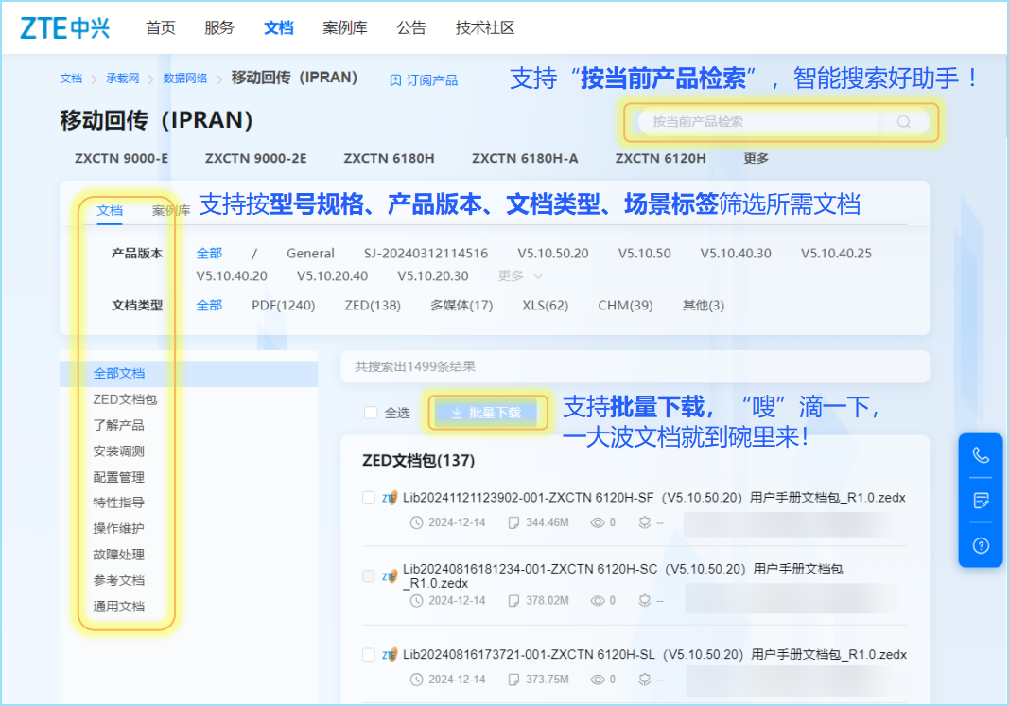Click ZTE file icon of 6120H-SC package

click(390, 576)
